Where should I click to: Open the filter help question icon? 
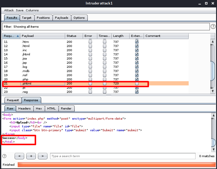click(213, 26)
